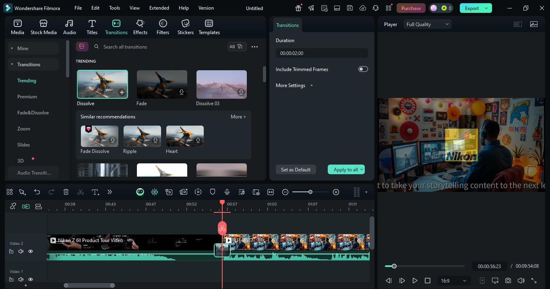Screen dimensions: 550x289
Task: Click the timeline zoom slider handle
Action: (310, 192)
